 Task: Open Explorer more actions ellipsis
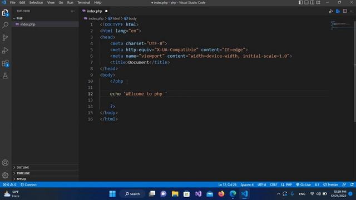(x=73, y=11)
